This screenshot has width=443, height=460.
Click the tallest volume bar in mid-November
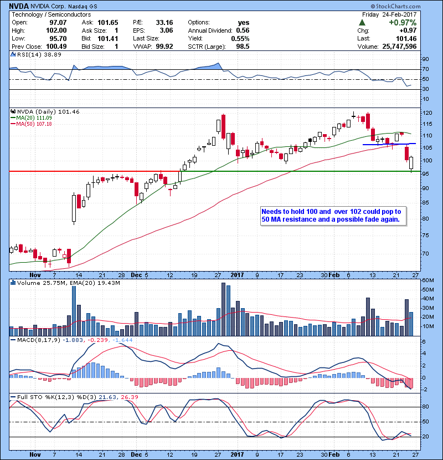tap(74, 311)
